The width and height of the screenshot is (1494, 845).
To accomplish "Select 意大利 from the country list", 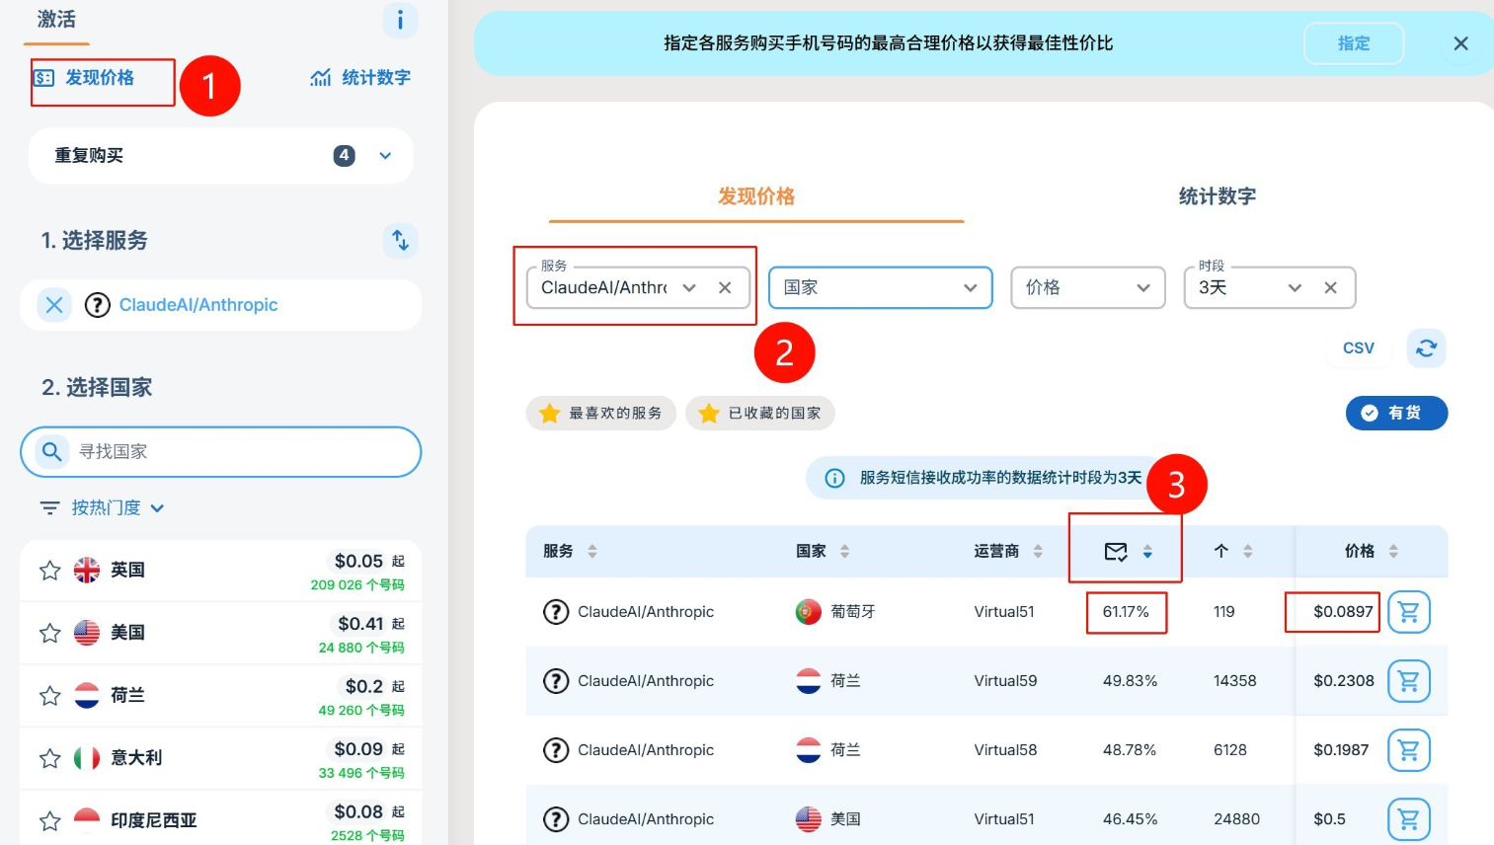I will 221,758.
